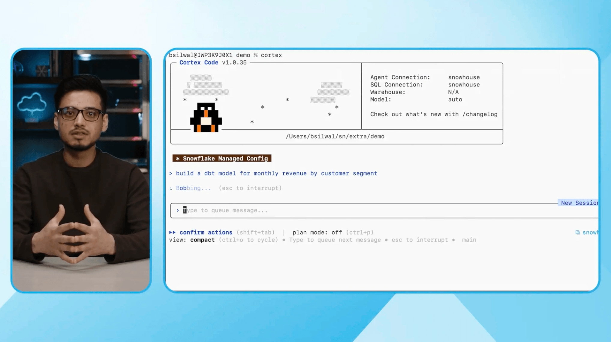This screenshot has width=611, height=342.
Task: Click the presenter video thumbnail
Action: pyautogui.click(x=81, y=170)
